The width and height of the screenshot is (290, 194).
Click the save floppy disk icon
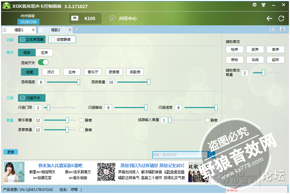282,30
